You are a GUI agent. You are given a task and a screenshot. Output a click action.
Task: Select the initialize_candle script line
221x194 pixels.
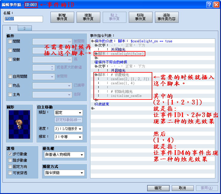(153, 96)
